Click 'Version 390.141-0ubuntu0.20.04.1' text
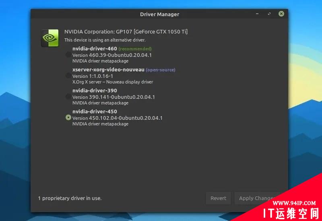This screenshot has height=221, width=322. (114, 97)
